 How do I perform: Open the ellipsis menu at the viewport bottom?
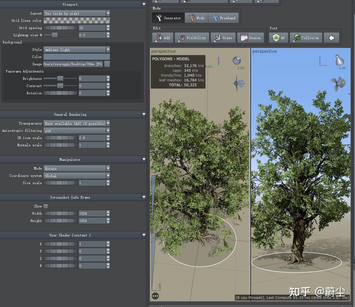point(155,296)
